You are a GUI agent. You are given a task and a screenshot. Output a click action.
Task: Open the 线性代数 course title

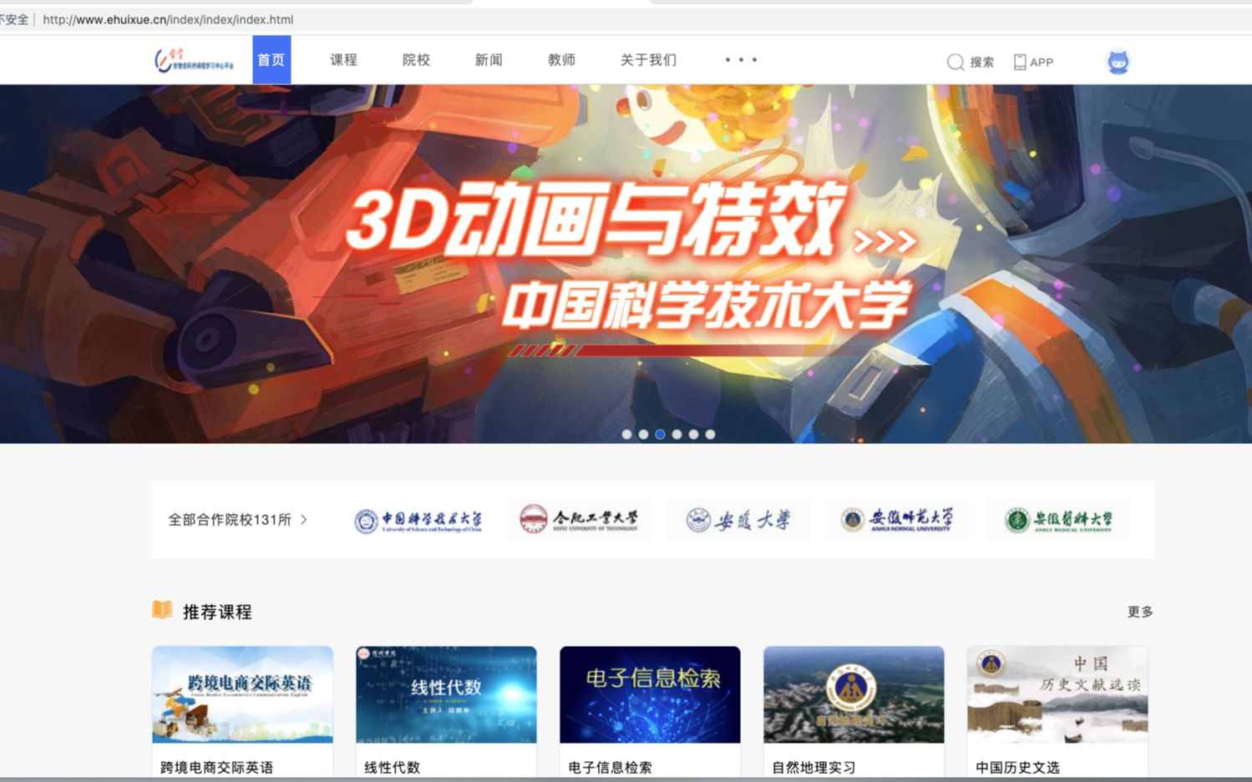click(x=392, y=767)
